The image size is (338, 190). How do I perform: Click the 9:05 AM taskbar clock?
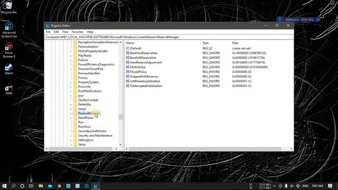[317, 186]
